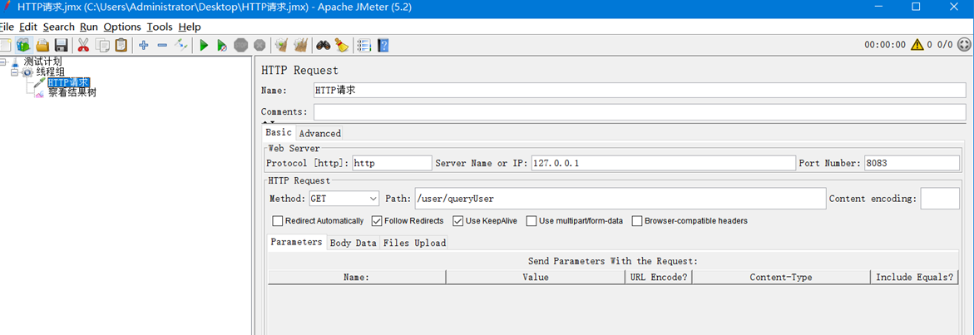Click the Copy icon in toolbar
Viewport: 974px width, 335px height.
(x=102, y=45)
